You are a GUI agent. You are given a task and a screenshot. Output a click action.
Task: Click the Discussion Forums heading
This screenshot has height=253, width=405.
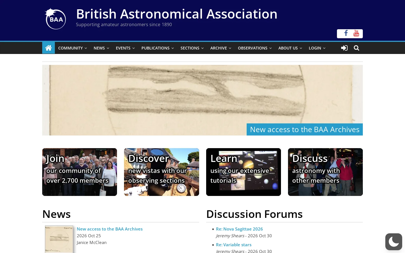pos(255,214)
